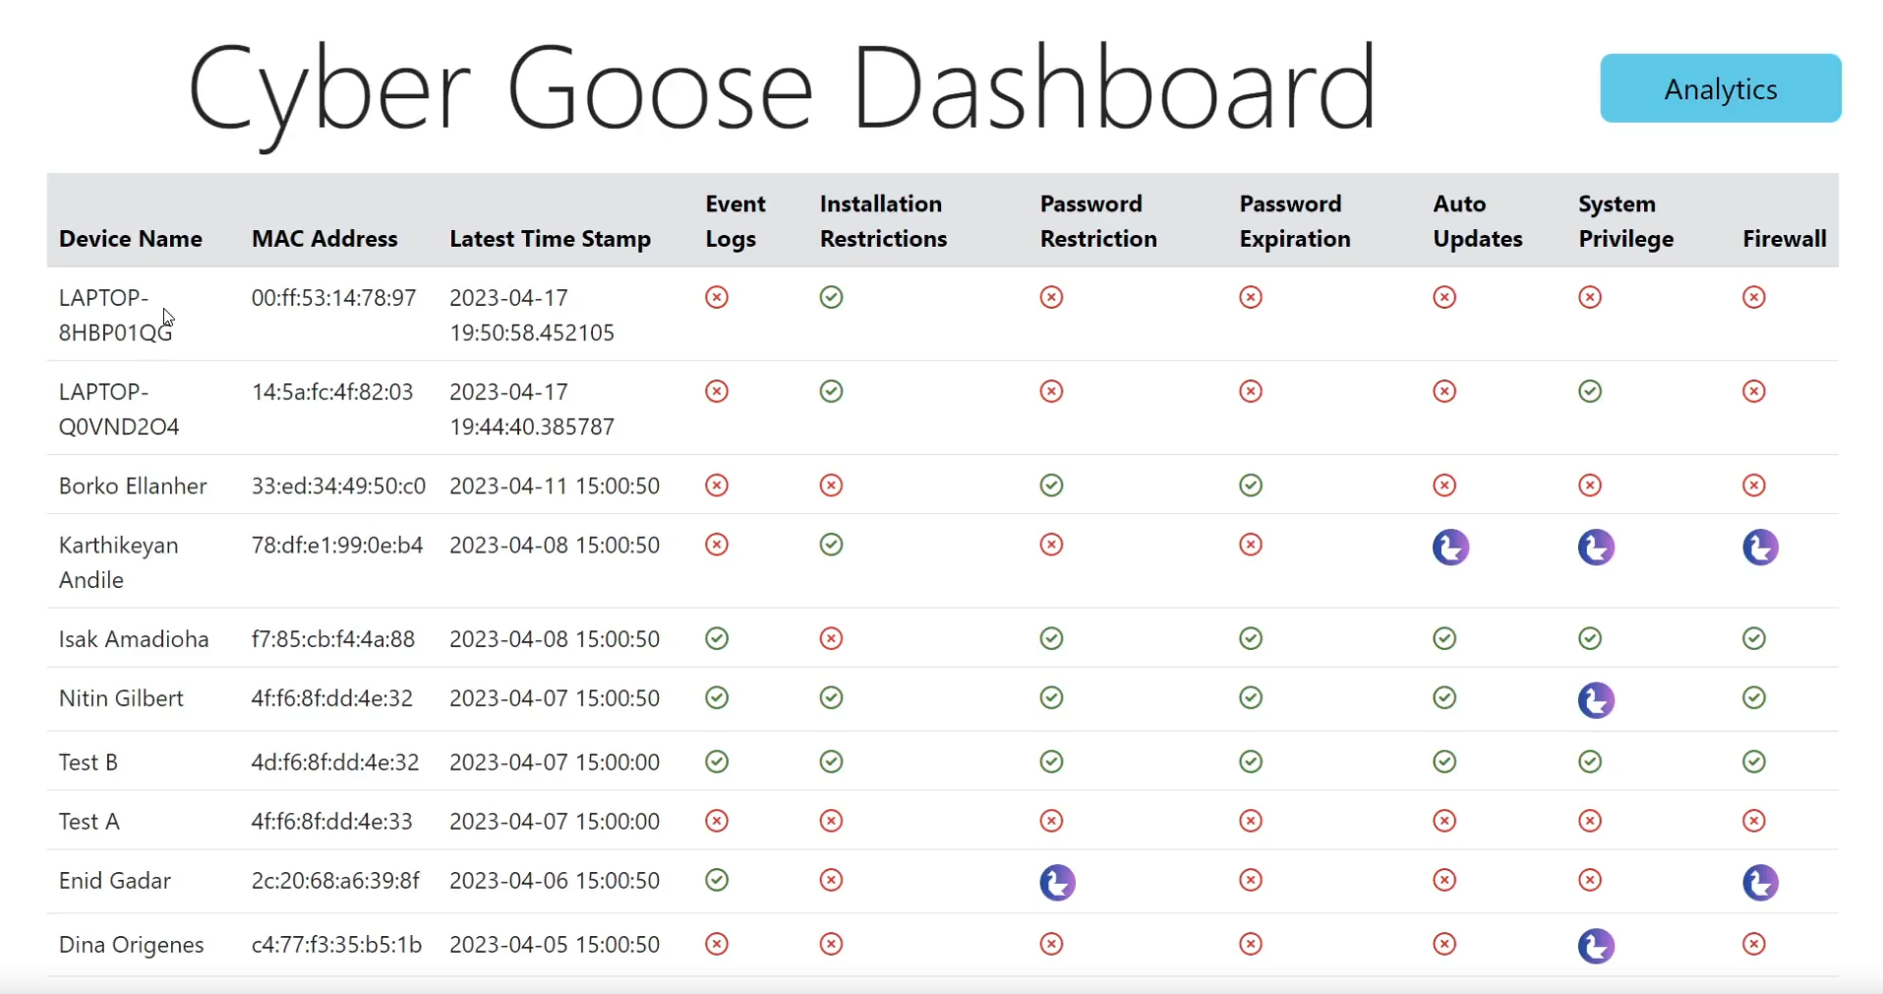Click Firewall goose icon for Enid Gadar
This screenshot has width=1883, height=994.
pos(1761,883)
